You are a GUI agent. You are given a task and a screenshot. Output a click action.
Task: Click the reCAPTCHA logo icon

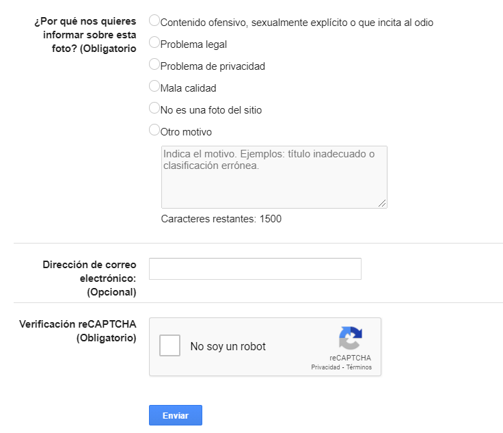tap(350, 339)
